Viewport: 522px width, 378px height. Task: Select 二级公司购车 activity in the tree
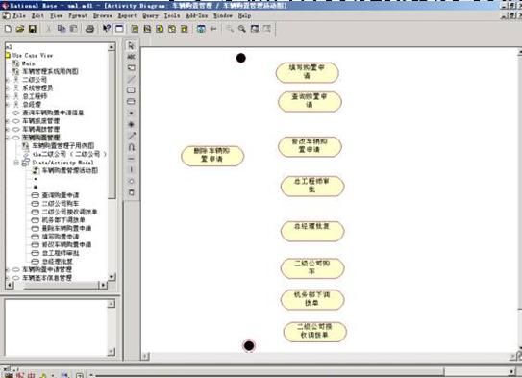pyautogui.click(x=61, y=204)
